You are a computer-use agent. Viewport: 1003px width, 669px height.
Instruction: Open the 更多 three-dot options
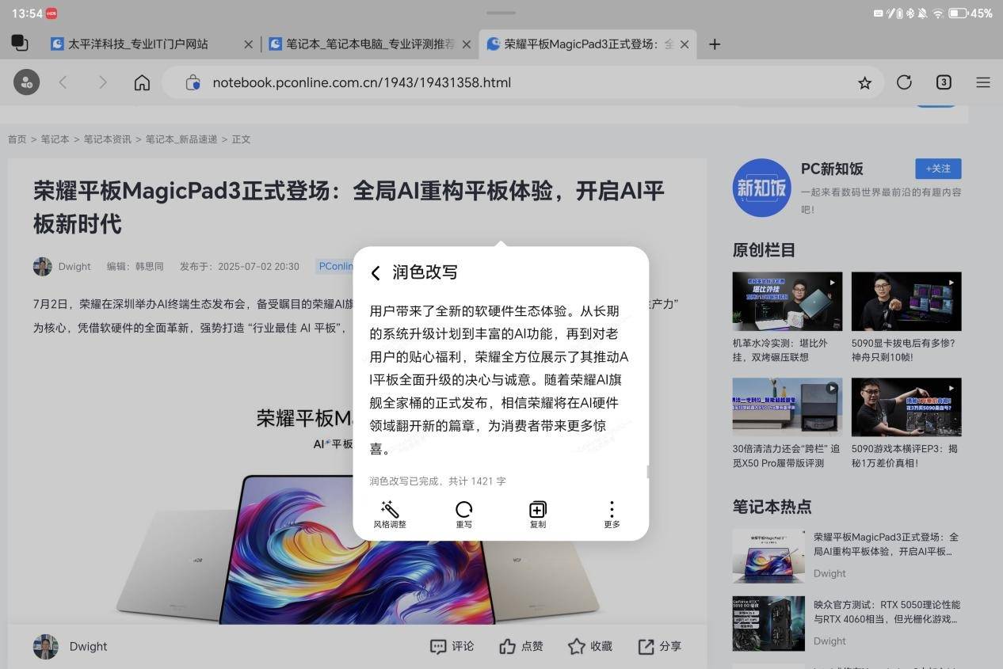[x=612, y=510]
